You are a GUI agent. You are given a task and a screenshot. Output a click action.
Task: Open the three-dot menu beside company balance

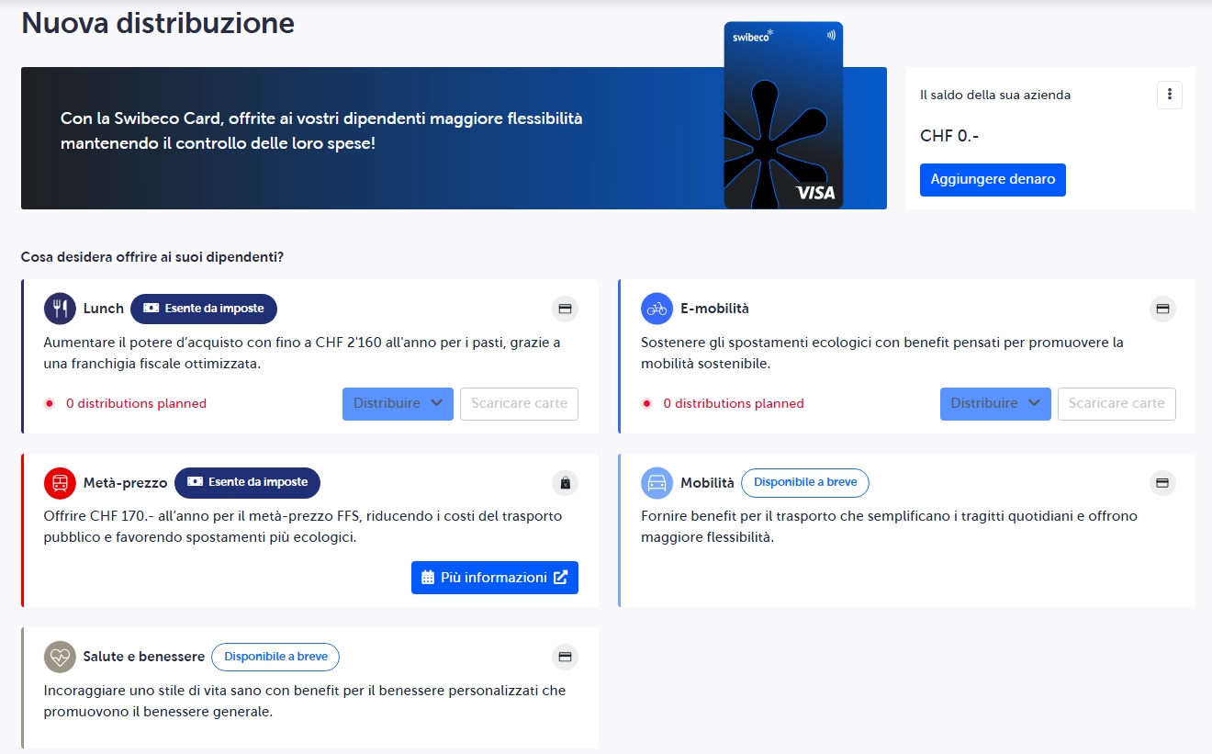pos(1169,95)
